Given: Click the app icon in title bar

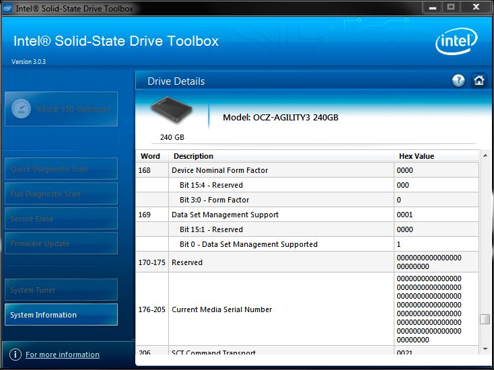Looking at the screenshot, I should tap(7, 8).
